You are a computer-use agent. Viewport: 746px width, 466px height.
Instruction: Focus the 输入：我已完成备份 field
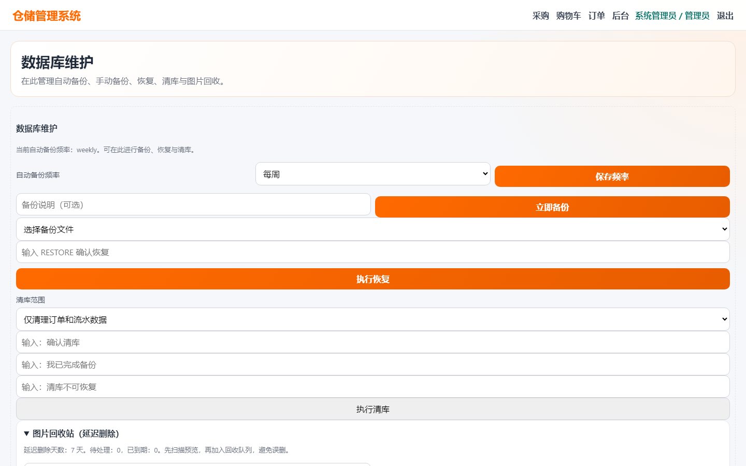coord(372,365)
